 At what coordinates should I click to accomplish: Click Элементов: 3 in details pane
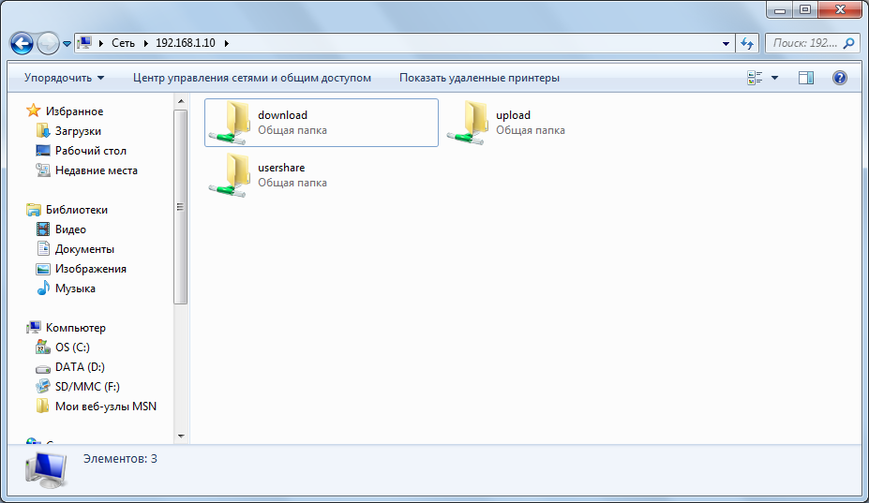120,459
